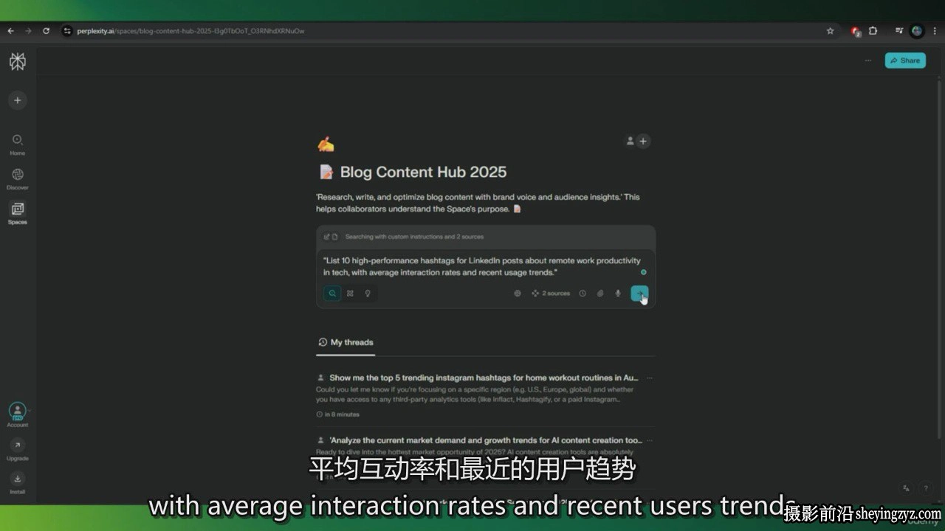This screenshot has height=531, width=945.
Task: Click the Perplexity logo in the sidebar
Action: [x=18, y=62]
